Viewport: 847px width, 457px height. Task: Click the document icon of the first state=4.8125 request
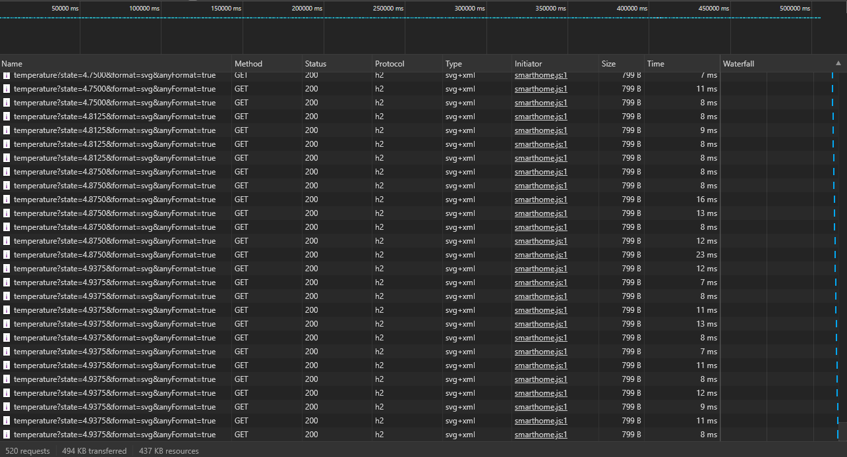click(7, 117)
